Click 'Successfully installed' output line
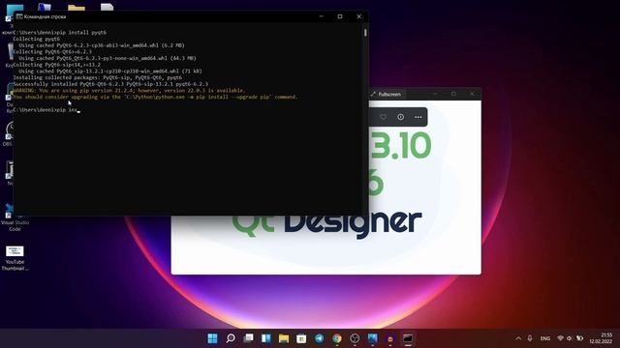The height and width of the screenshot is (348, 620). click(x=110, y=84)
